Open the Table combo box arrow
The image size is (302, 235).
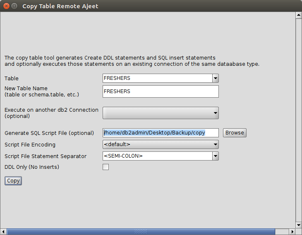215,78
